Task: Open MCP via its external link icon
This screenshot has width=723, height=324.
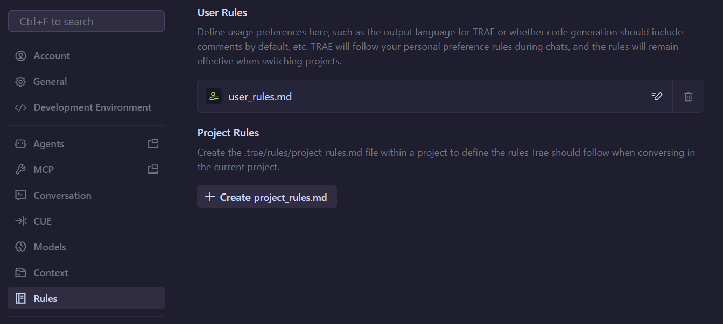Action: click(153, 169)
